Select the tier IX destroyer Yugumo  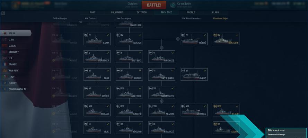129,128
